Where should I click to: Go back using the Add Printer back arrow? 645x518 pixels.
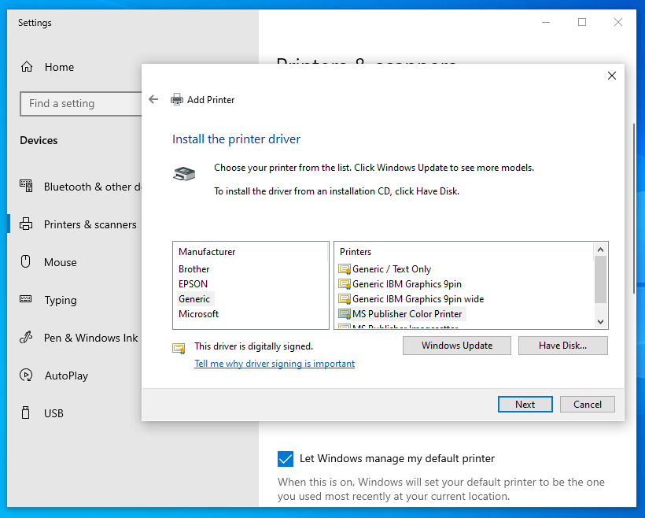(153, 99)
